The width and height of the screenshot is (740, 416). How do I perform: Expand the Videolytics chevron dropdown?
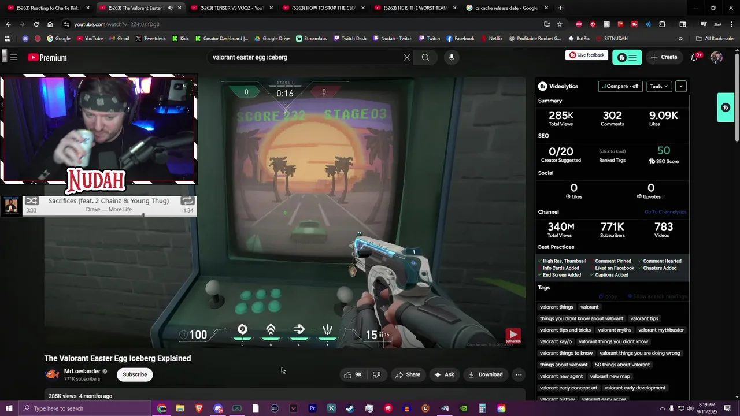pyautogui.click(x=681, y=86)
